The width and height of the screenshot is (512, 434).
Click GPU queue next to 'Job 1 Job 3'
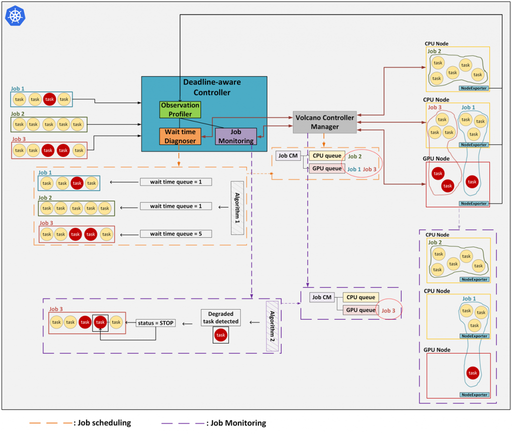pyautogui.click(x=327, y=169)
